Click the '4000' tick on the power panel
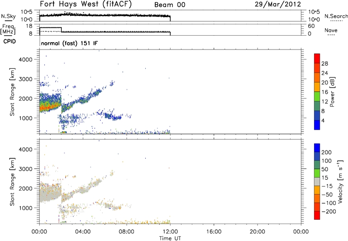 [x=26, y=60]
